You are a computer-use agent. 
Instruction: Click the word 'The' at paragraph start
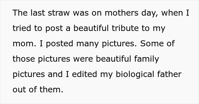pos(20,13)
